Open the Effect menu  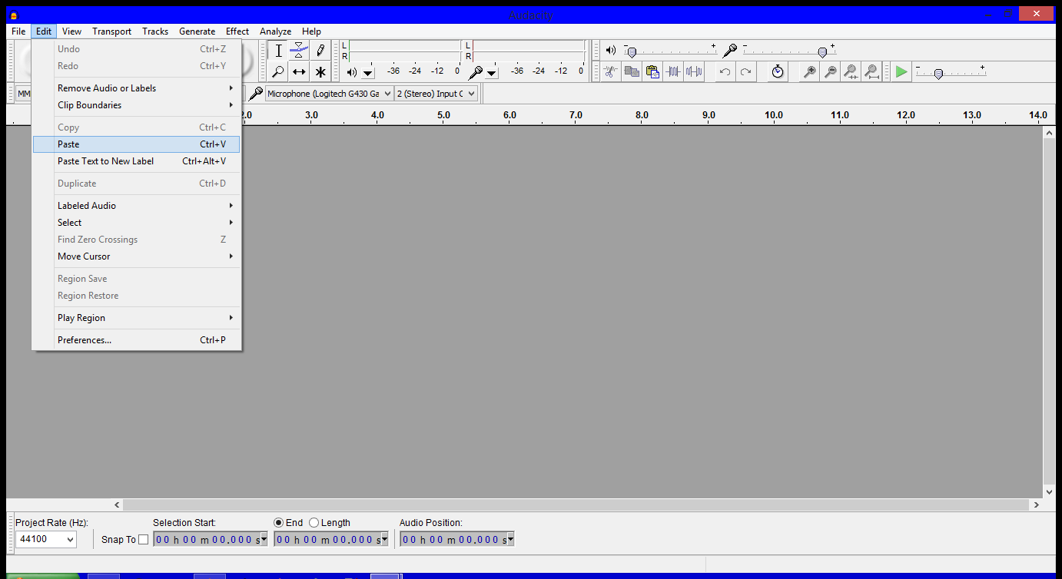pyautogui.click(x=237, y=31)
